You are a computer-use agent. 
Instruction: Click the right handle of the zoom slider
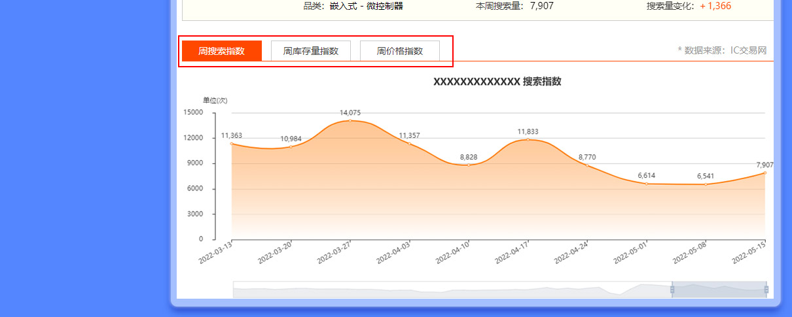766,290
